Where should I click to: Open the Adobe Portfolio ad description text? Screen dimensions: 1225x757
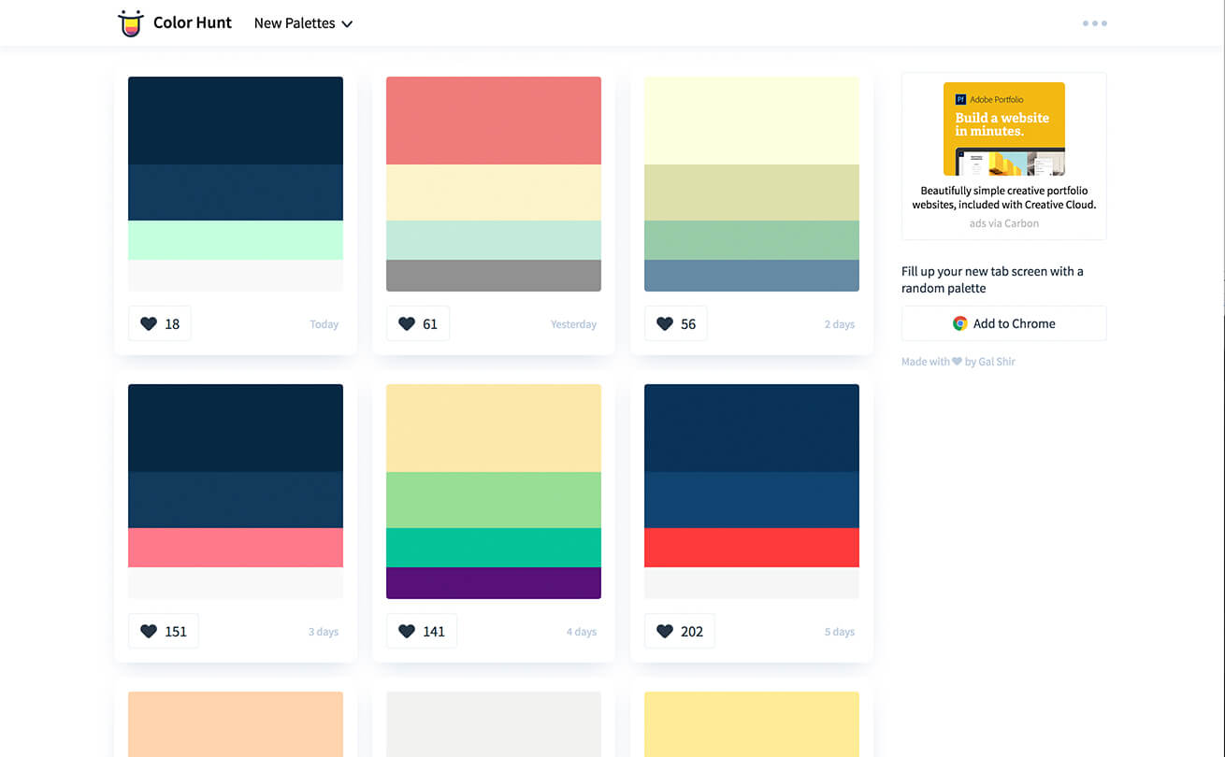(x=1003, y=197)
